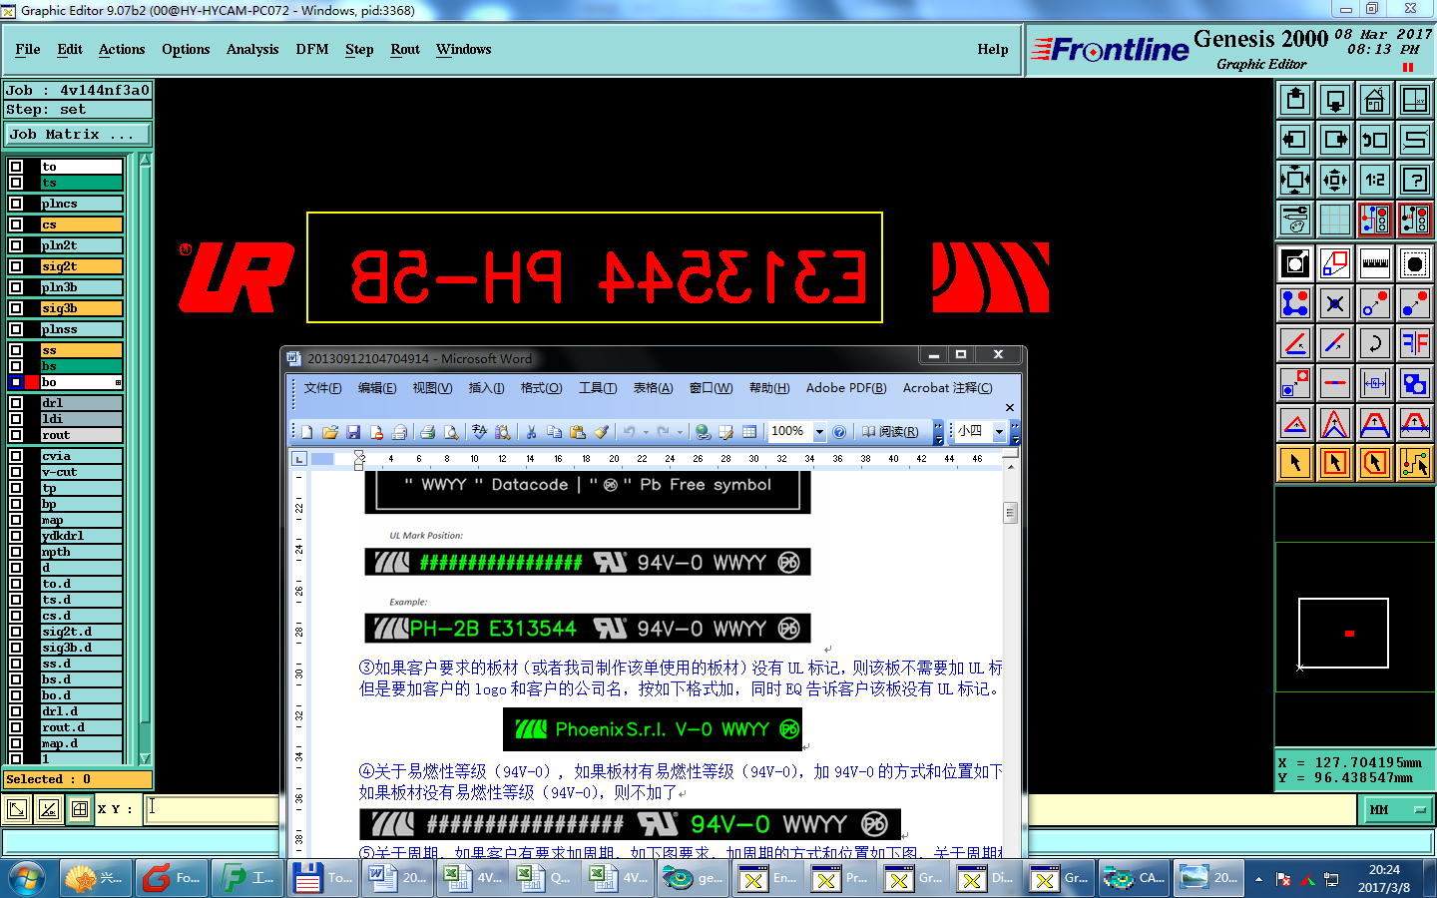Image resolution: width=1437 pixels, height=898 pixels.
Task: Open the wrench and palette settings icon
Action: 1295,220
